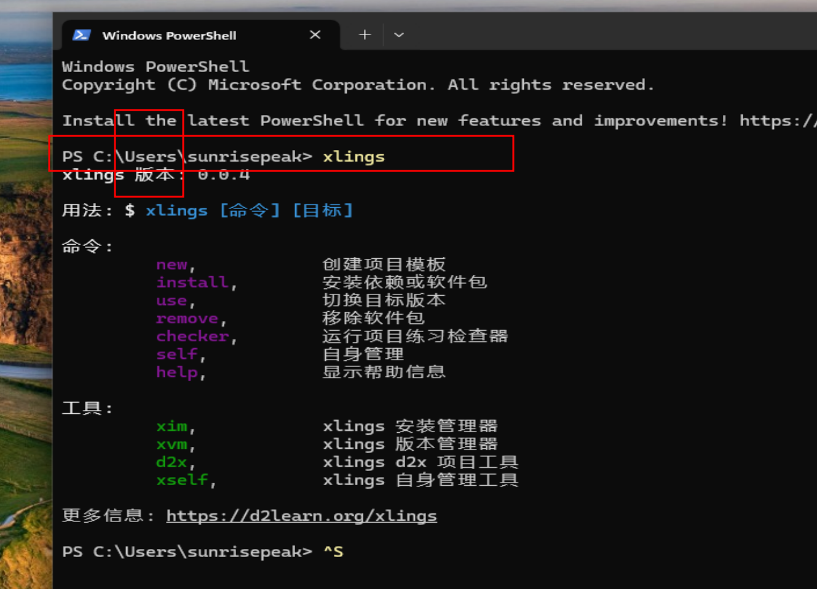Click the '安装依赖或软件包' description
This screenshot has height=589, width=817.
[x=405, y=282]
